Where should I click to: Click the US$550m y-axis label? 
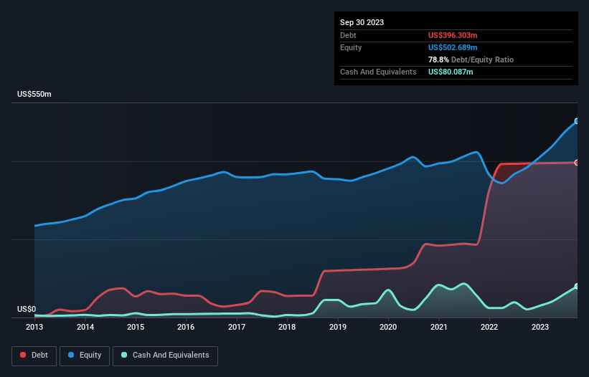34,94
